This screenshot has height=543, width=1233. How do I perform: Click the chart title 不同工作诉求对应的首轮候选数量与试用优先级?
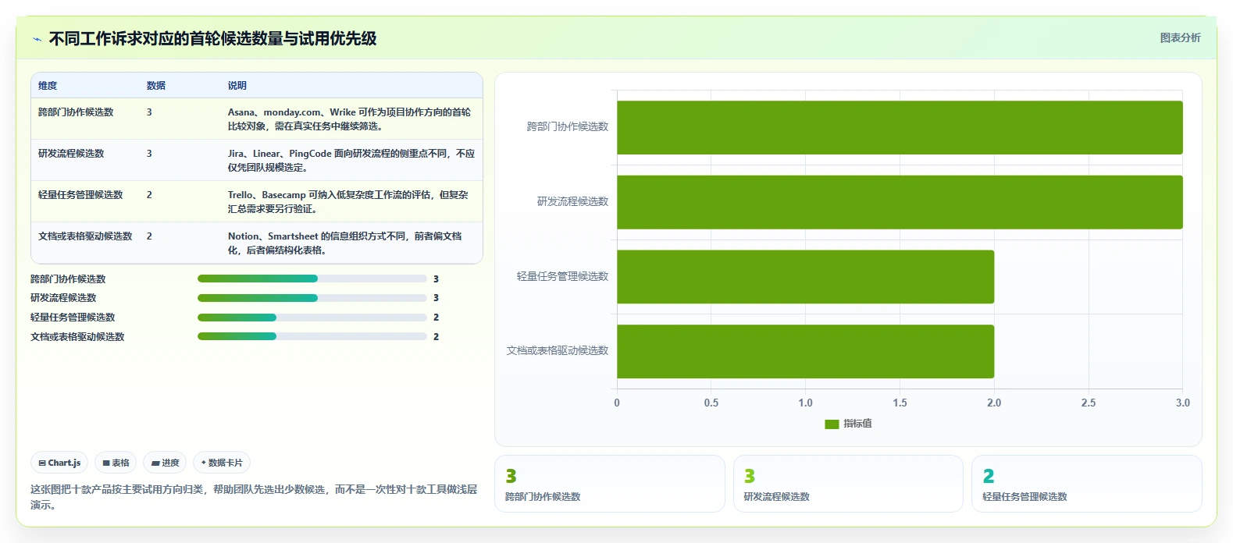coord(213,39)
